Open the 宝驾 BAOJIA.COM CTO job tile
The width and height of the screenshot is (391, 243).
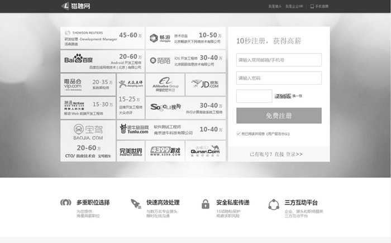pyautogui.click(x=88, y=141)
